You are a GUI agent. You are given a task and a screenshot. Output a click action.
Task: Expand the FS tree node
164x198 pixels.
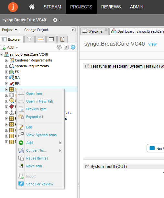pos(6,72)
